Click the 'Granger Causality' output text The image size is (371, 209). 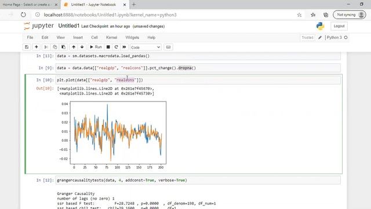tap(76, 193)
